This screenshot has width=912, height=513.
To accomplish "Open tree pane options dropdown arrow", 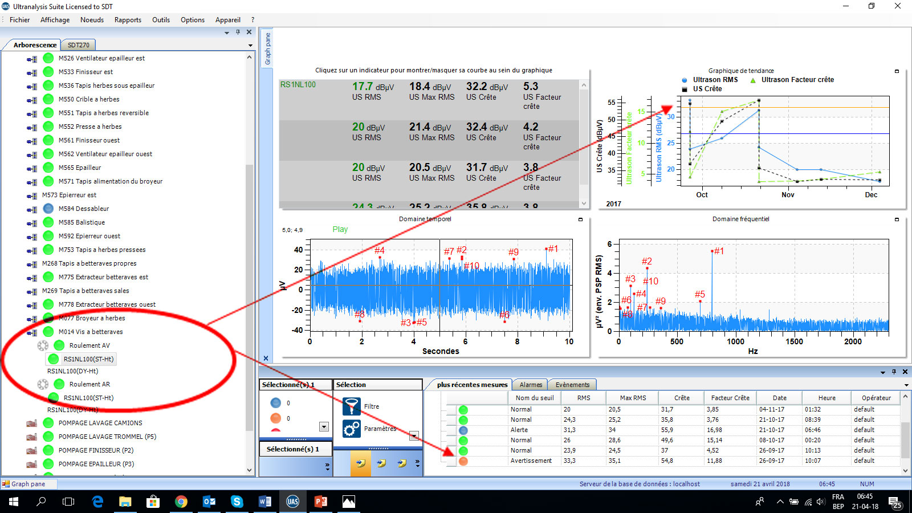I will [x=227, y=32].
